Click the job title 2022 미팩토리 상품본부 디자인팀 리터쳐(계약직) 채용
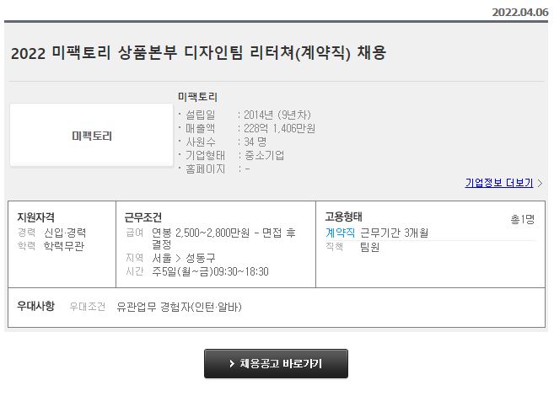 [198, 53]
